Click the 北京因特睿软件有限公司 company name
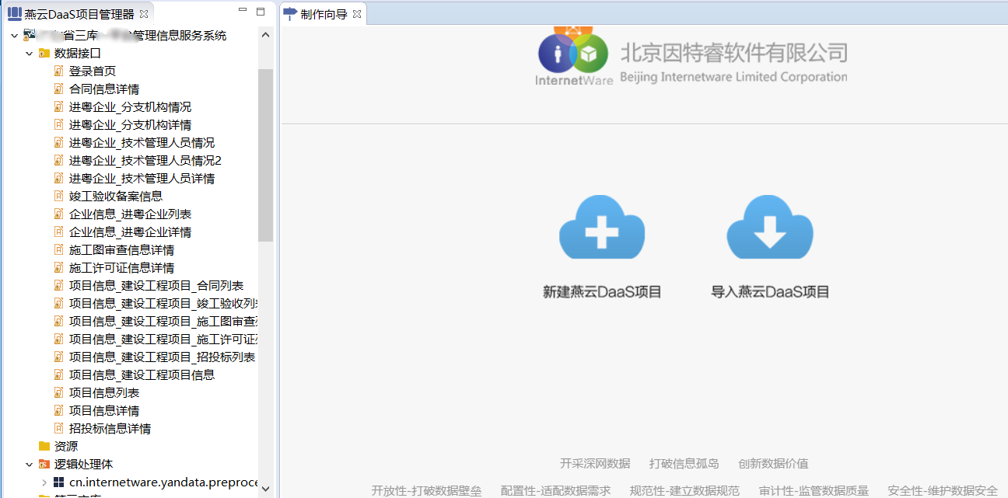Screen dimensions: 1008x498 click(x=733, y=53)
